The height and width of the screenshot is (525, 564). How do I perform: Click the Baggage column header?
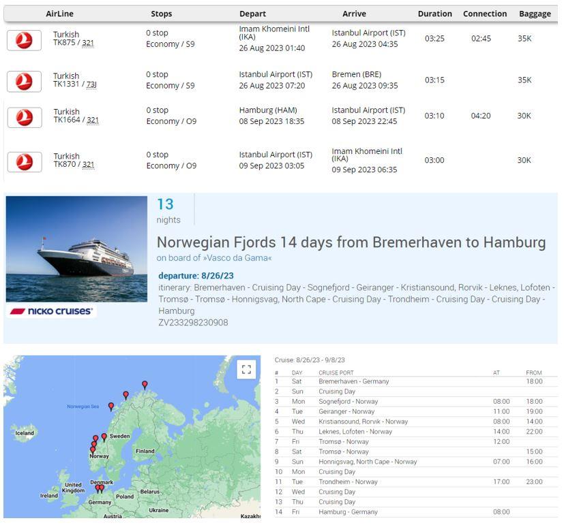click(535, 14)
